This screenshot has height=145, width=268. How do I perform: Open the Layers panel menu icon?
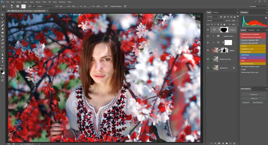pos(237,12)
